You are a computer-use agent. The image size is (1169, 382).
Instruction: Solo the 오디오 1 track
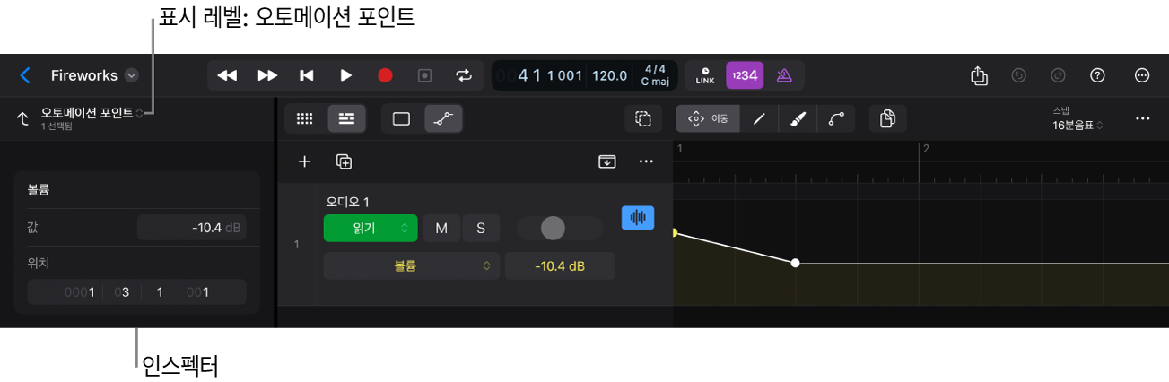[x=481, y=229]
